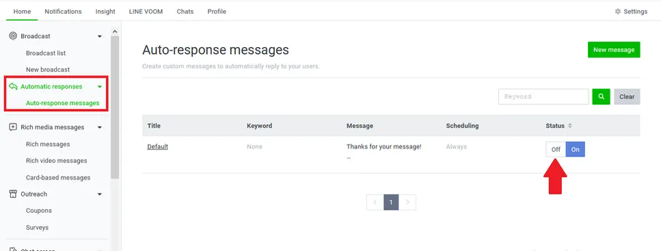Click the Broadcast section label
Viewport: 661px width, 251px height.
(x=36, y=36)
